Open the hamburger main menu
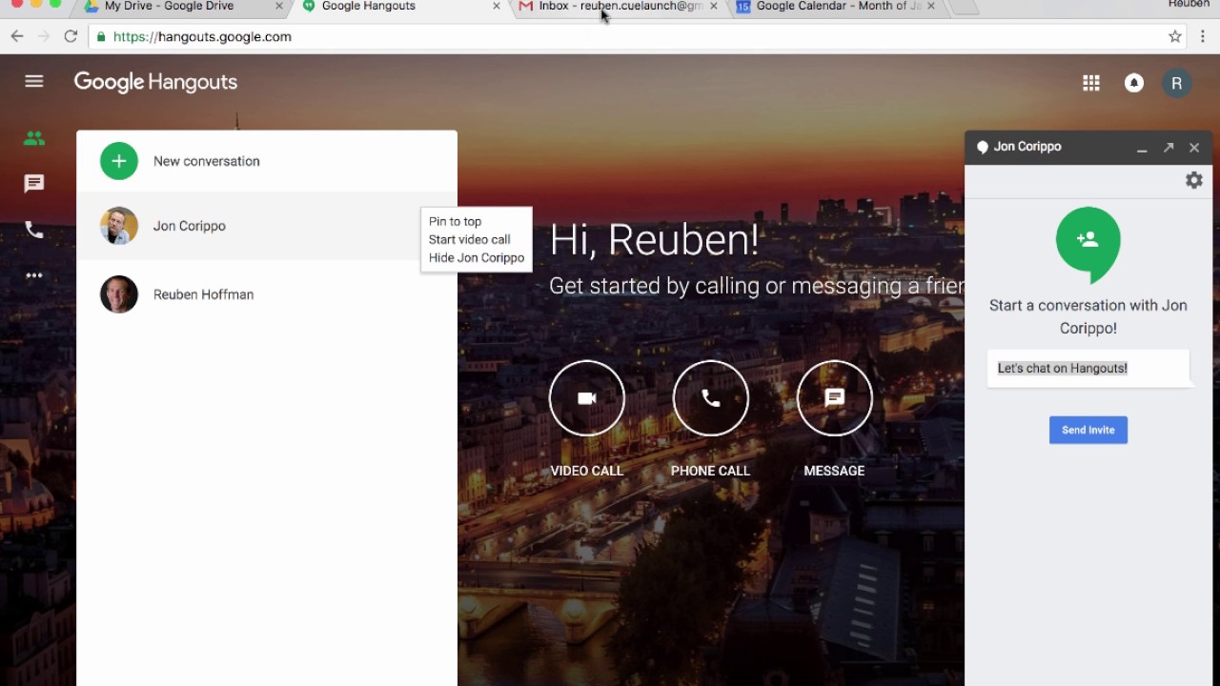The height and width of the screenshot is (686, 1220). point(34,82)
